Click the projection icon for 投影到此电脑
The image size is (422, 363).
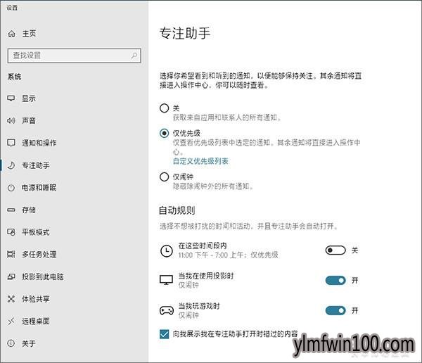[11, 276]
